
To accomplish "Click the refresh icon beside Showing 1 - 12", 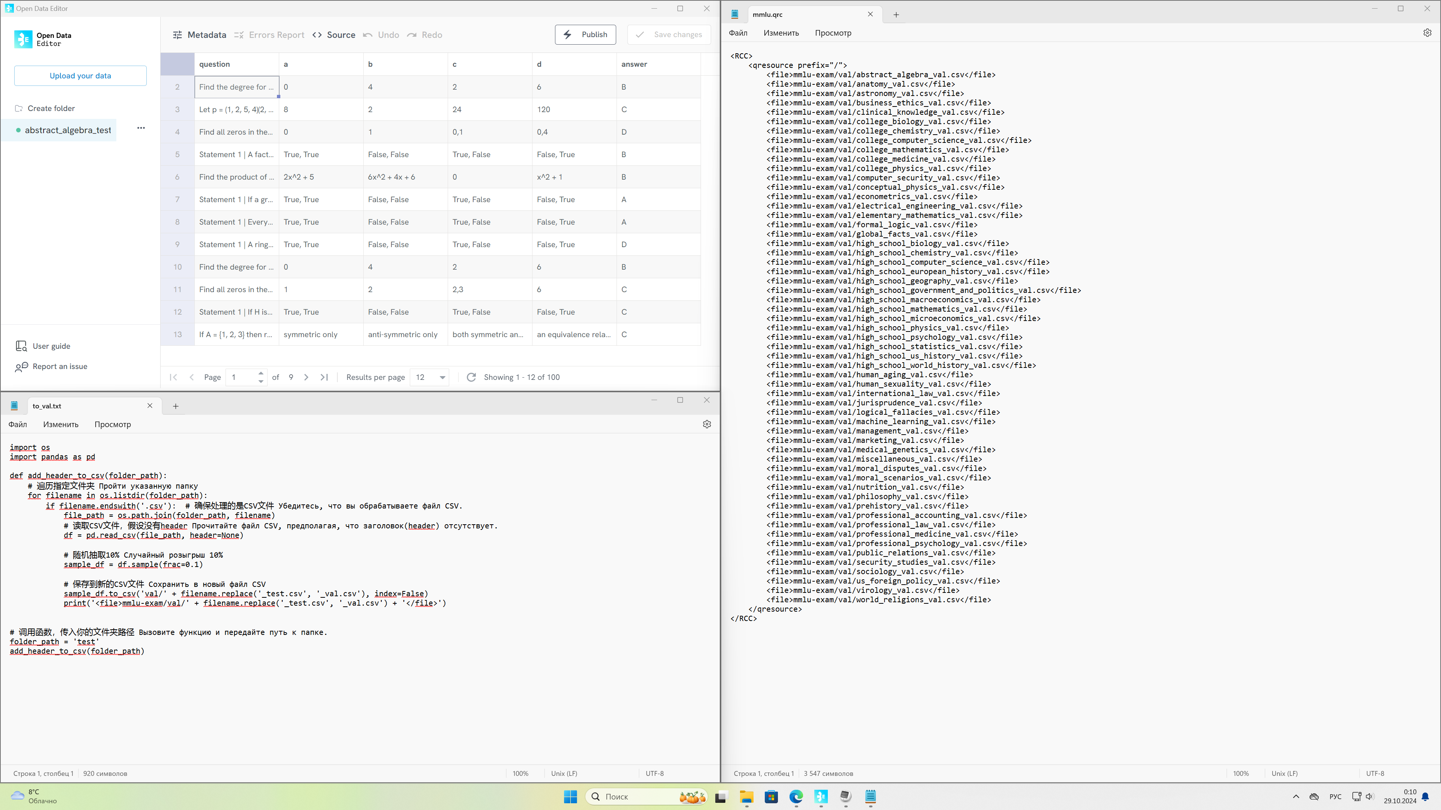I will pyautogui.click(x=472, y=377).
